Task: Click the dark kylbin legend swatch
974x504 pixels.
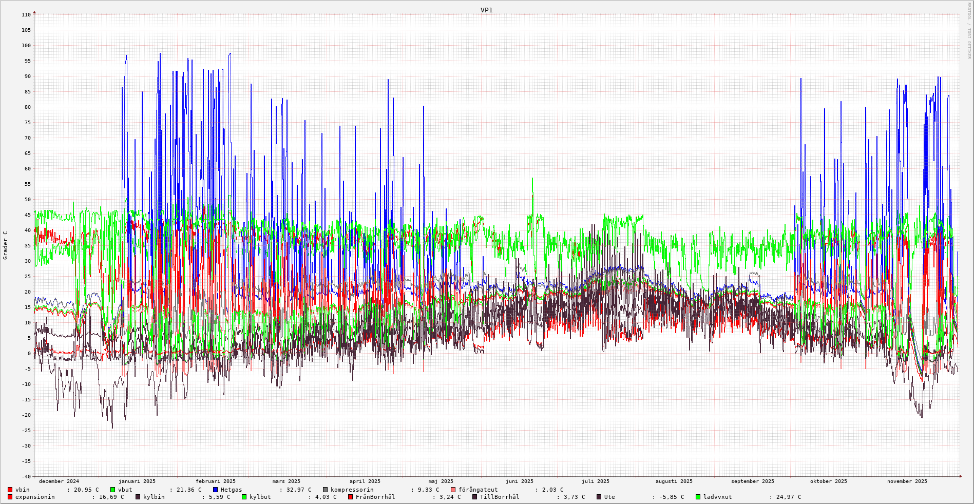Action: pos(138,497)
